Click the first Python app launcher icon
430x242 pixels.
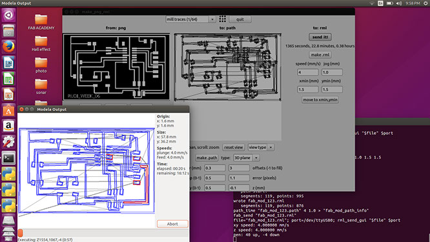pos(8,174)
